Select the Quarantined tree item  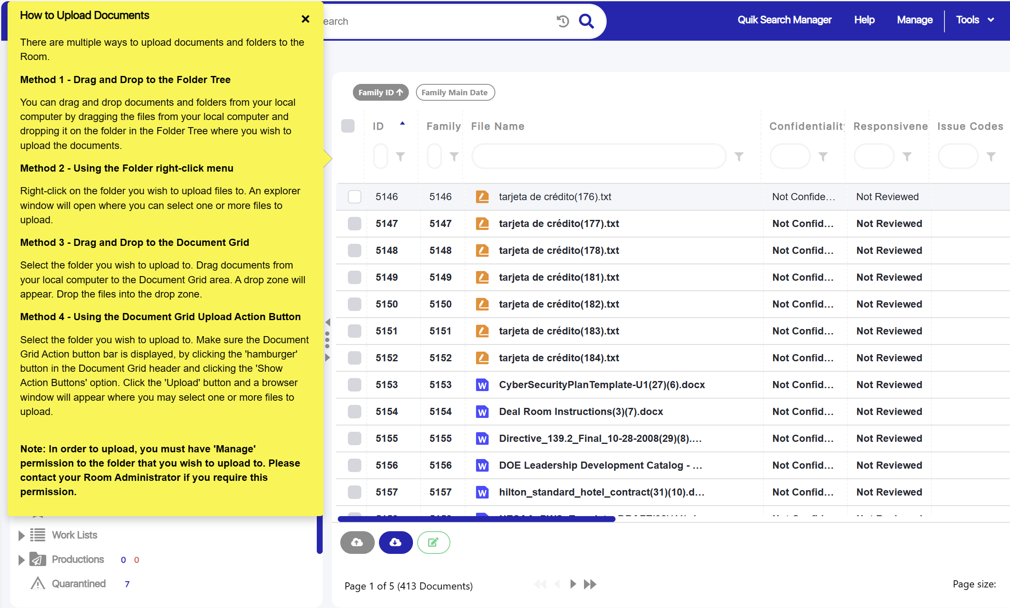point(79,584)
